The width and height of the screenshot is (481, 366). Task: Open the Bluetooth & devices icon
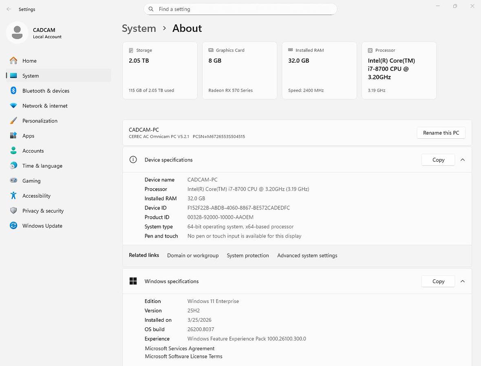(x=13, y=91)
